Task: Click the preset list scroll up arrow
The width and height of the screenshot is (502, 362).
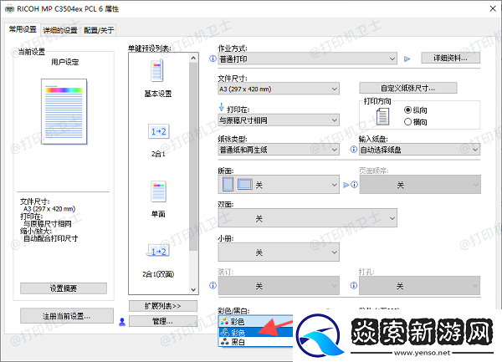Action: [x=193, y=58]
